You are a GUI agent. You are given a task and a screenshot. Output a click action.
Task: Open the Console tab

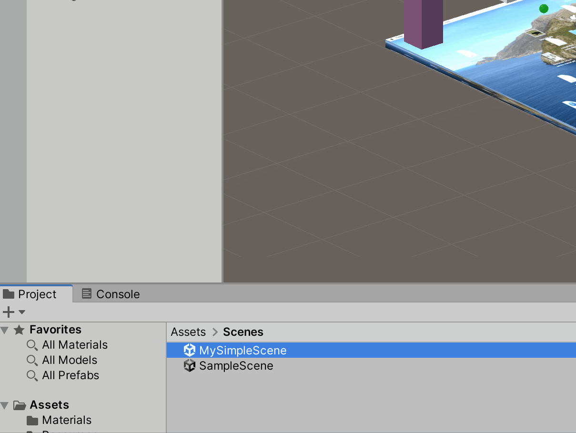117,294
